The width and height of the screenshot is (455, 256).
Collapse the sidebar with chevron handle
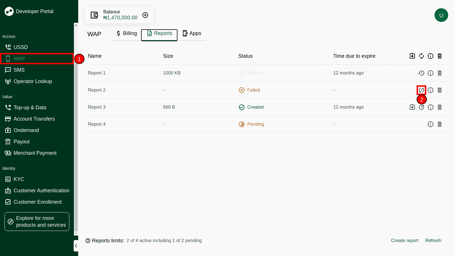click(76, 246)
